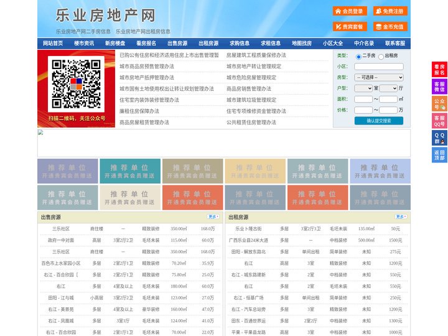Click the QQ群 side floating icon
This screenshot has height=336, width=448.
click(439, 138)
